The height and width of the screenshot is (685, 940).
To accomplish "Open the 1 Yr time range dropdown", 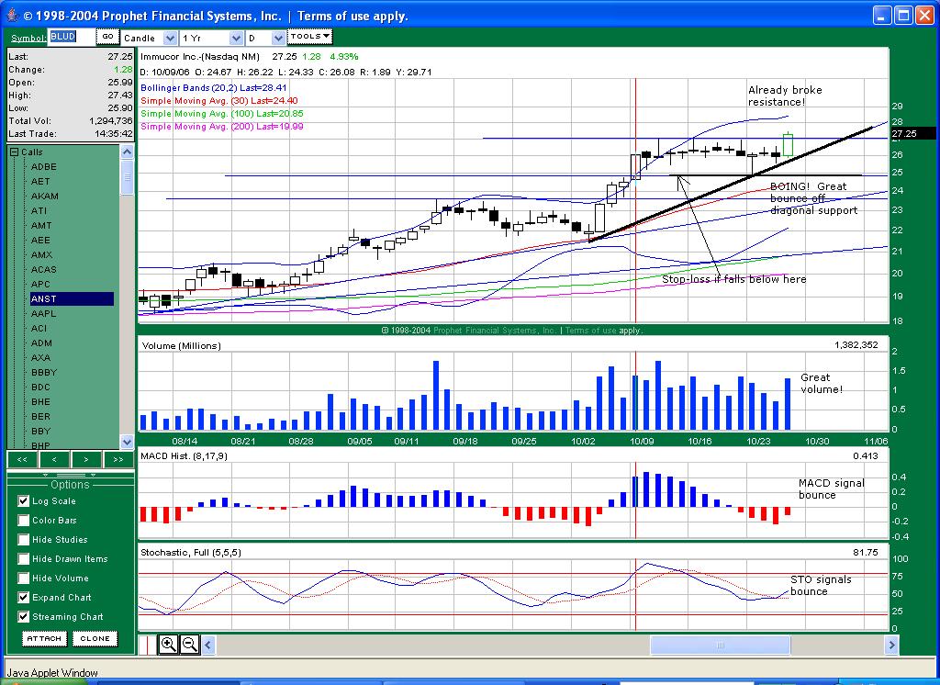I will coord(236,38).
